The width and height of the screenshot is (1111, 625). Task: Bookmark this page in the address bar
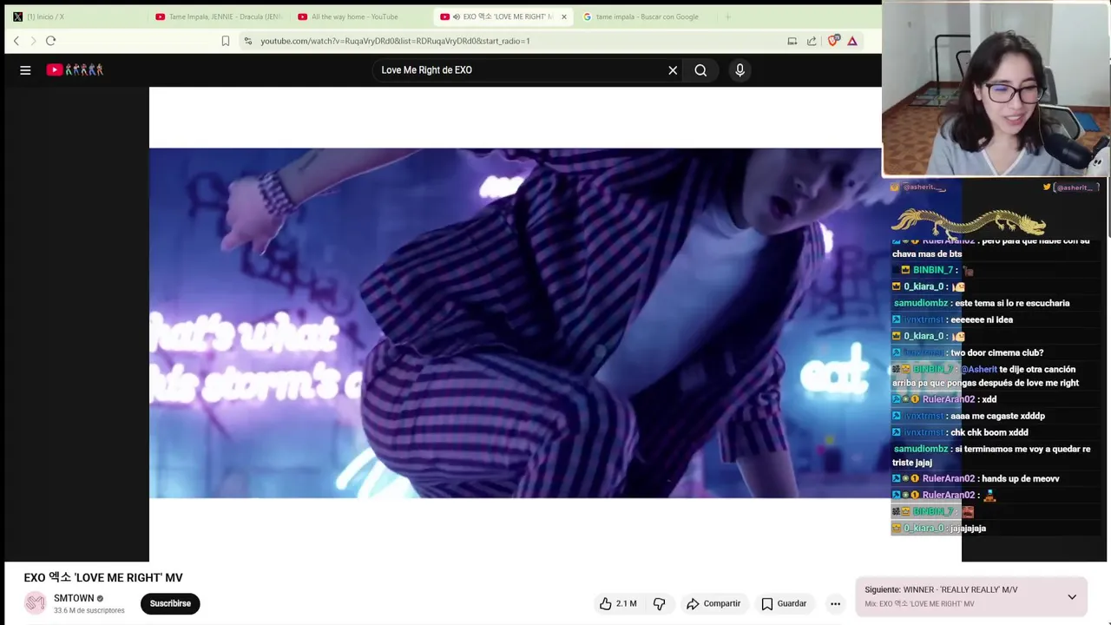[x=226, y=41]
